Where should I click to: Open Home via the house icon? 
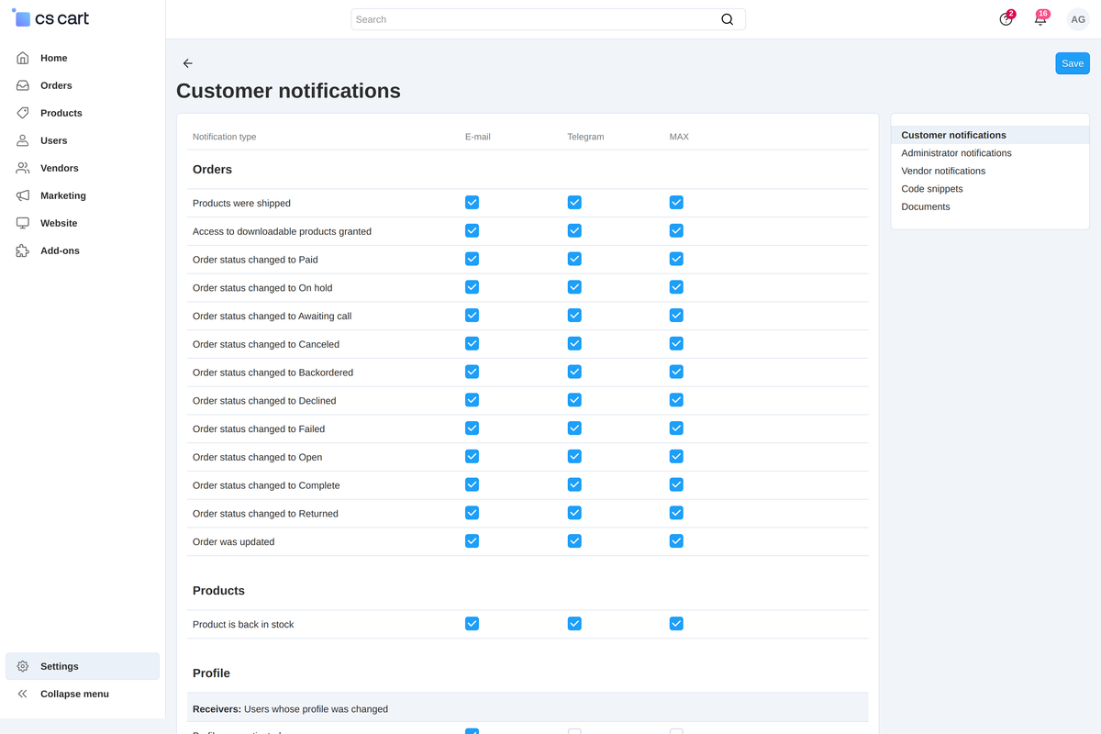23,58
